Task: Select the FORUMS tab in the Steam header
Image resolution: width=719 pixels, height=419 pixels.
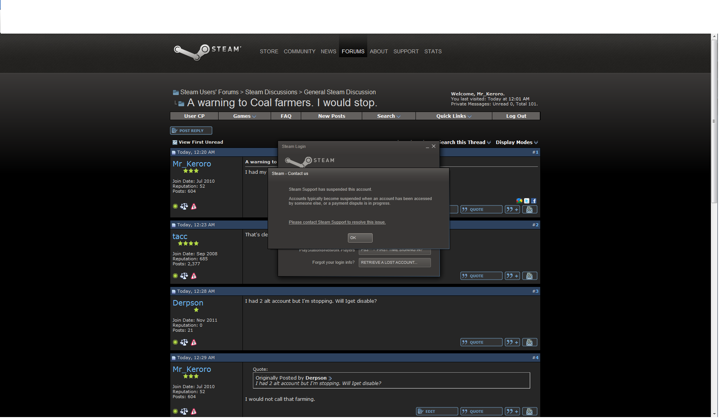Action: tap(353, 52)
